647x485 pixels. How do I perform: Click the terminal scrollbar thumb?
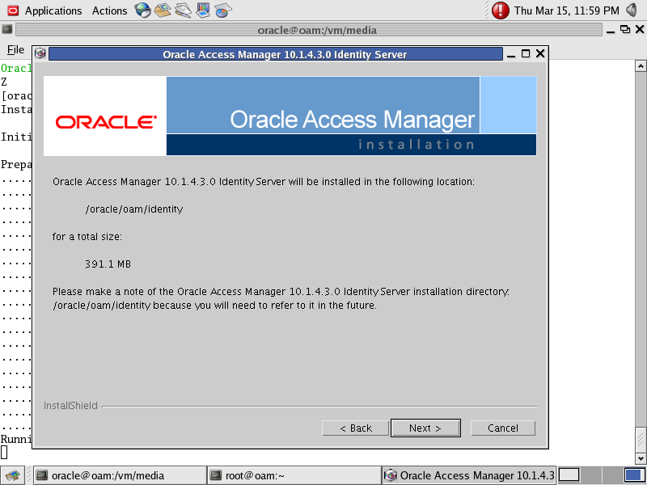click(641, 440)
